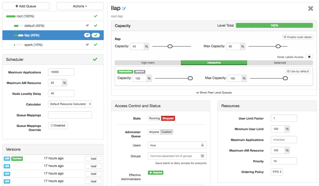319x186 pixels.
Task: Select the spark (10%) queue
Action: [53, 45]
